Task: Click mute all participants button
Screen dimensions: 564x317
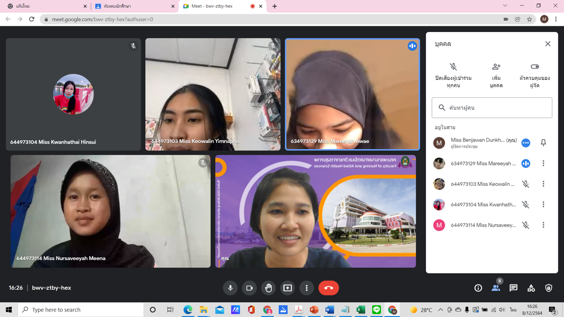Action: click(453, 75)
